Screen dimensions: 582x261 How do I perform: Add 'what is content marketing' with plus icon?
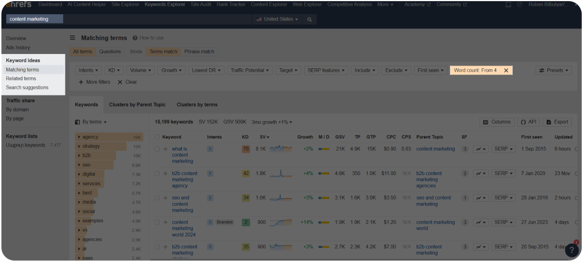click(165, 149)
